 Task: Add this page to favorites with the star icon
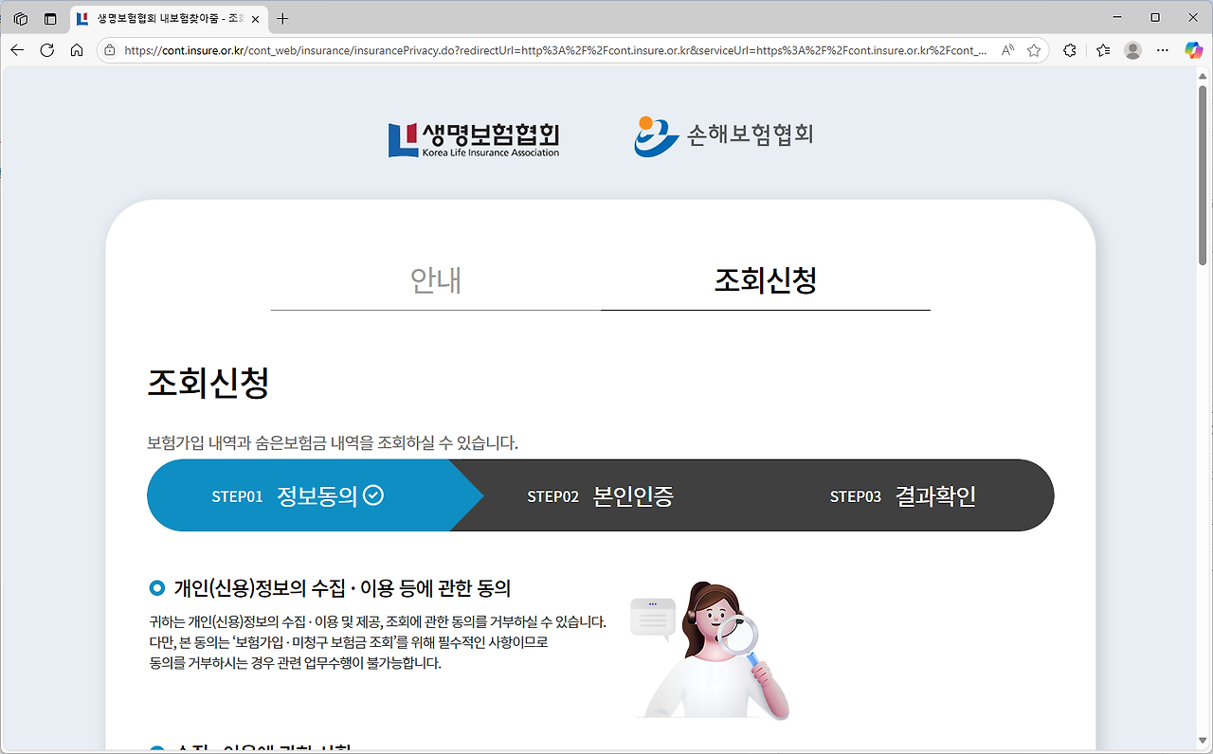[x=1034, y=50]
